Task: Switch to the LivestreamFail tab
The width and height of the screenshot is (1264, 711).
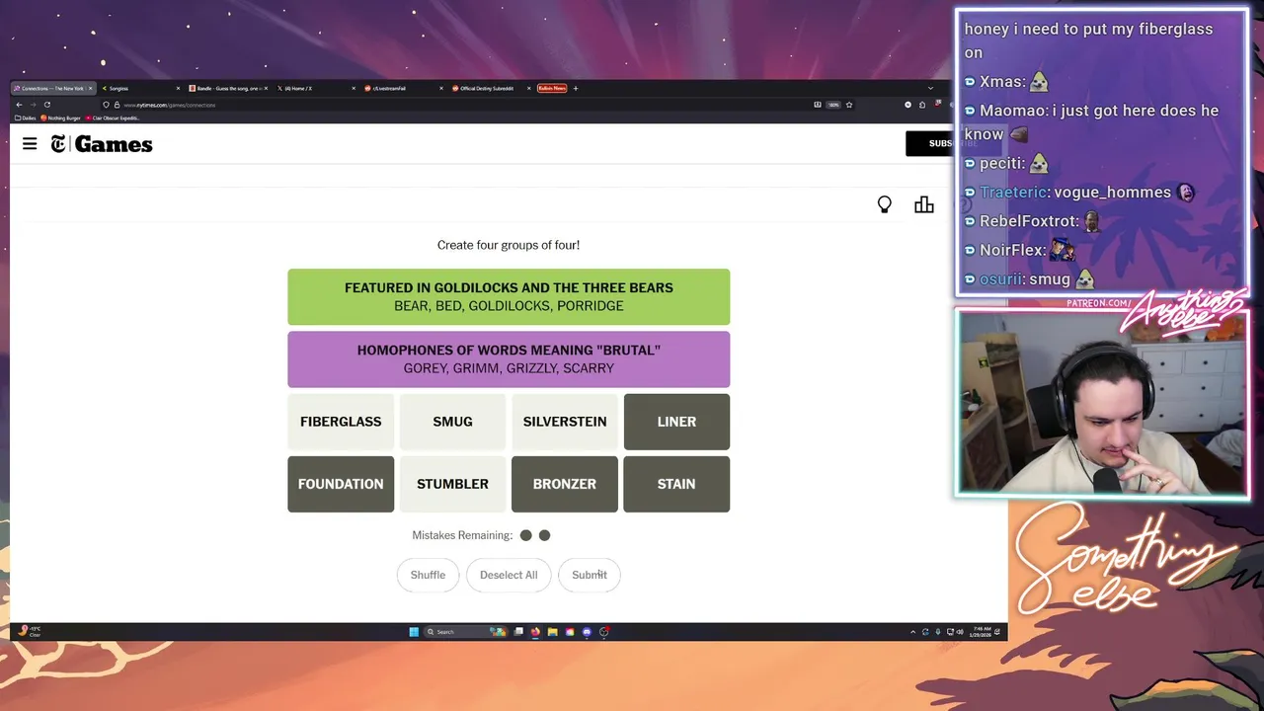Action: click(x=403, y=88)
